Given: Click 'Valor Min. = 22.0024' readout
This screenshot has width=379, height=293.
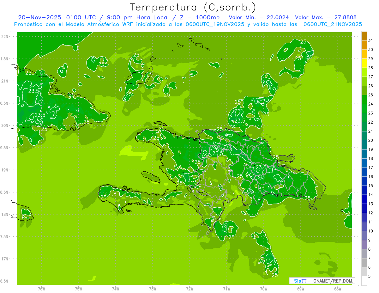Looking at the screenshot, I should [259, 17].
